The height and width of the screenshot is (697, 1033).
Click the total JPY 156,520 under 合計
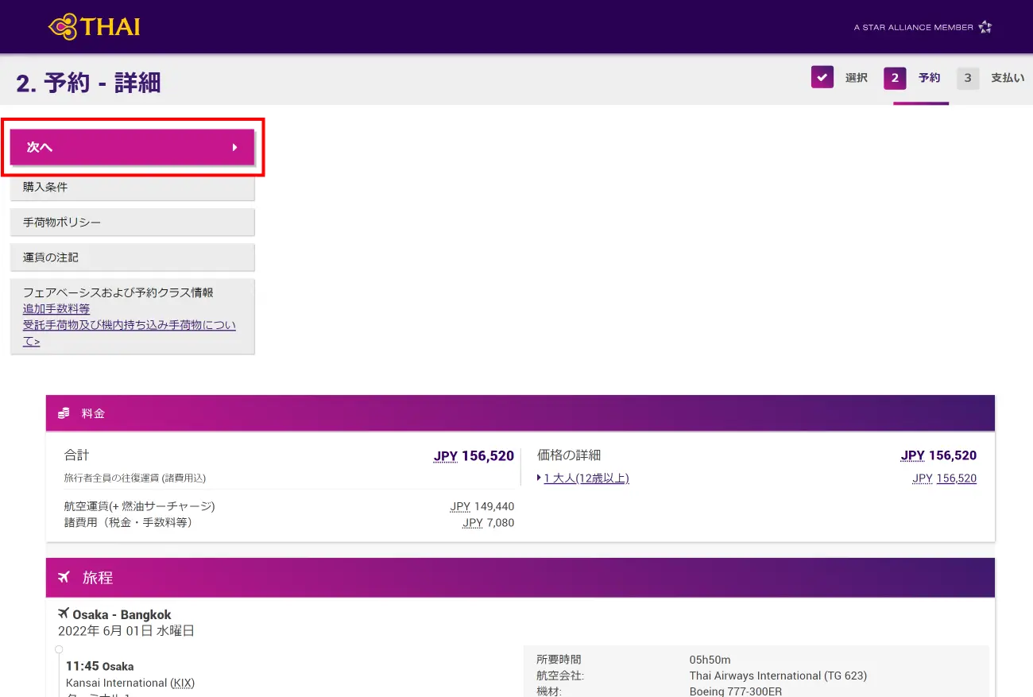tap(474, 455)
